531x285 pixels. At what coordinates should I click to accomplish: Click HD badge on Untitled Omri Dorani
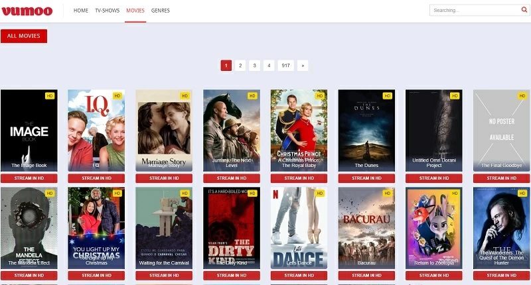(455, 96)
